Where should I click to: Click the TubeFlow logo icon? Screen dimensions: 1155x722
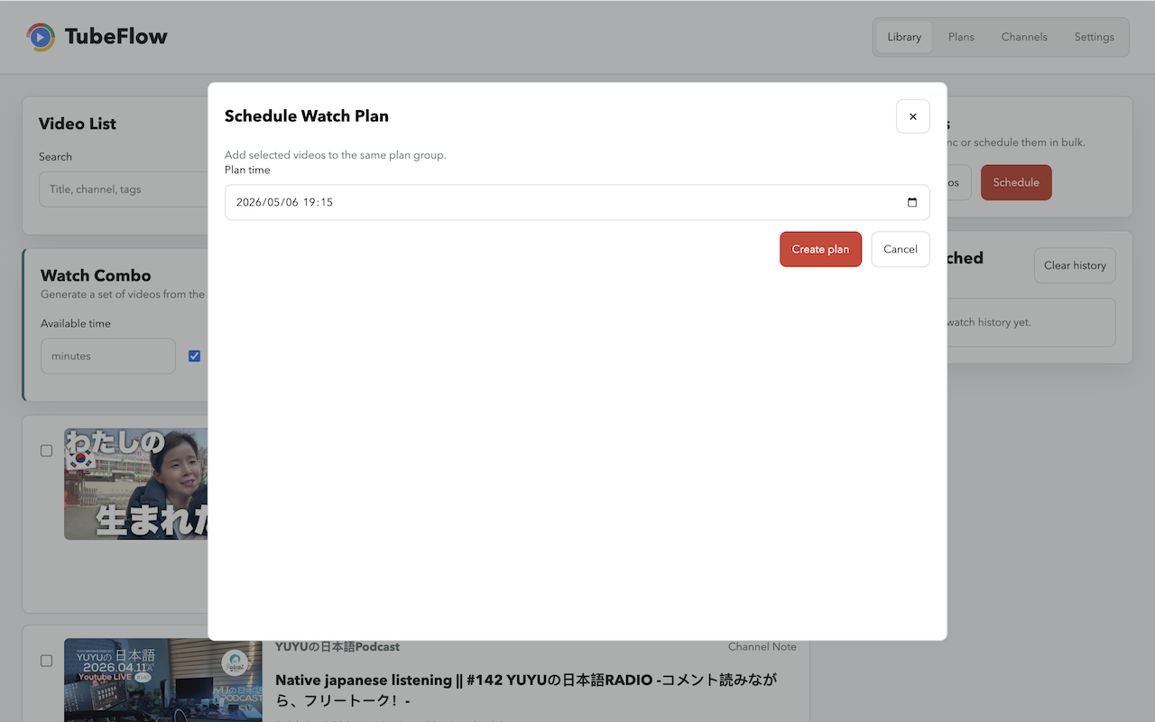[x=41, y=37]
